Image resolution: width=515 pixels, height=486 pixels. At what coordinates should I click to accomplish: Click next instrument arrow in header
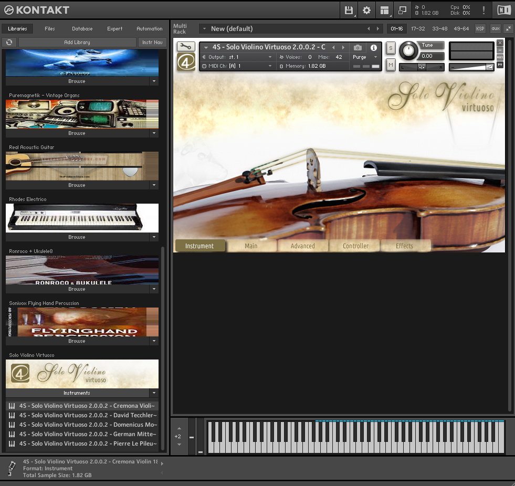coord(343,47)
